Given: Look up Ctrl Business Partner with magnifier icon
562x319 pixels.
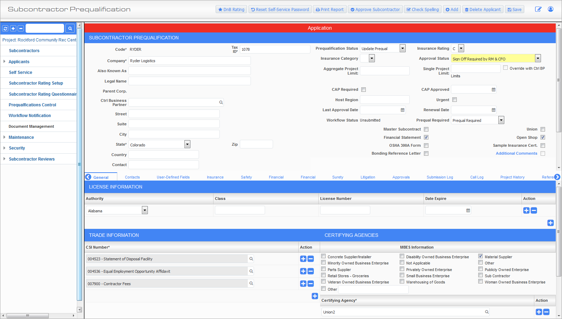Looking at the screenshot, I should point(220,102).
